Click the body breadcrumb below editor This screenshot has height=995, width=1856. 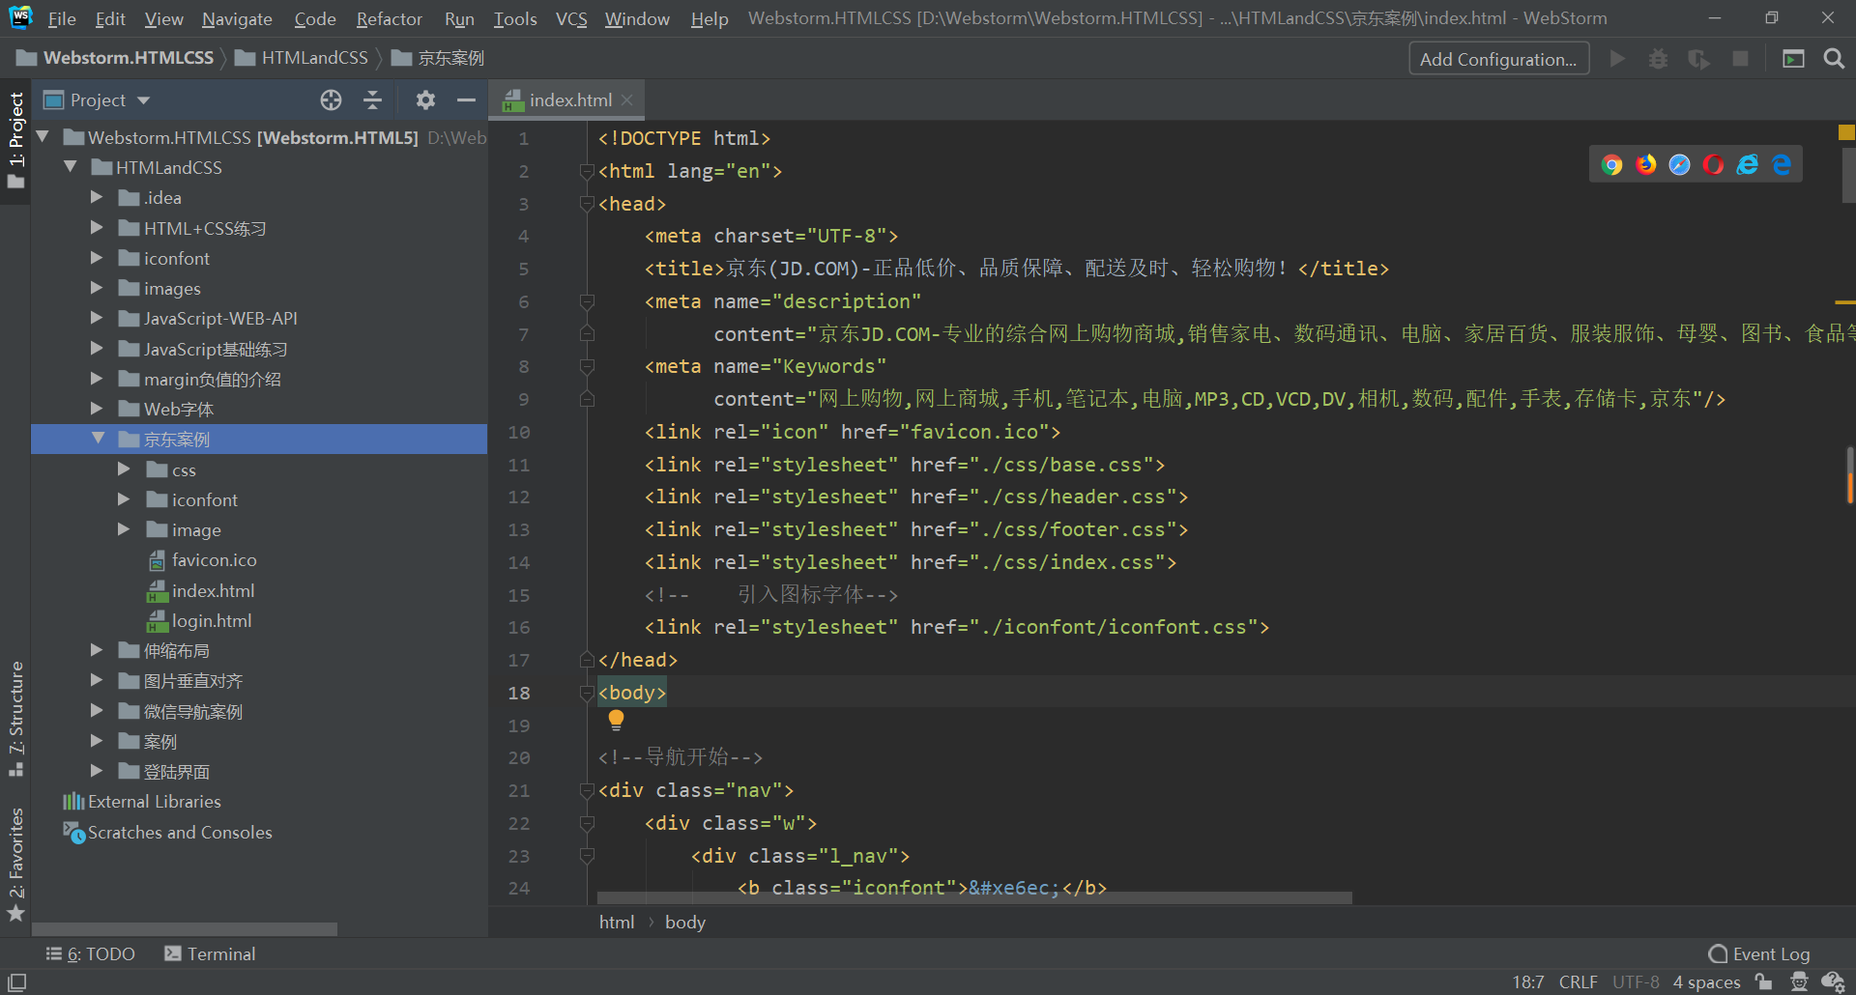coord(685,923)
